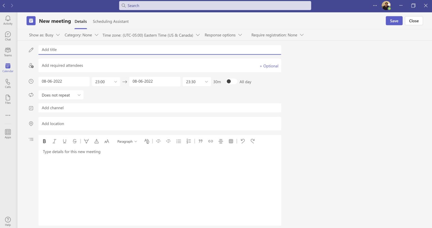The height and width of the screenshot is (228, 432).
Task: Open the Calls section
Action: tap(8, 83)
